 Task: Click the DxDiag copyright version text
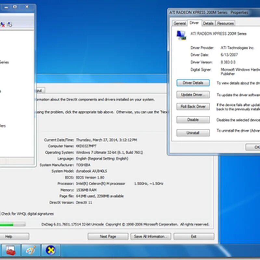125,225
